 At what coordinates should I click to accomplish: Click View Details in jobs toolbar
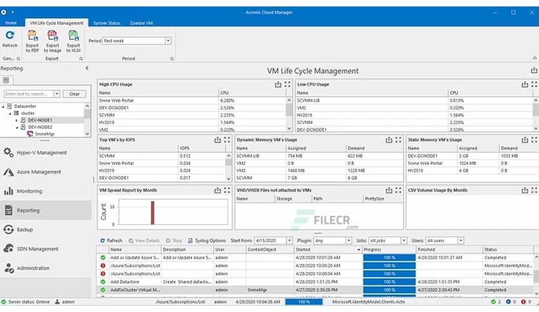pyautogui.click(x=144, y=240)
